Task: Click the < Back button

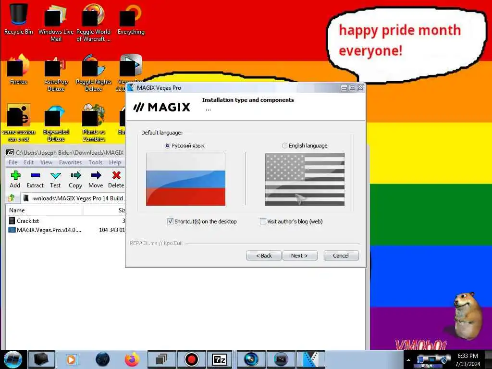Action: [x=264, y=256]
